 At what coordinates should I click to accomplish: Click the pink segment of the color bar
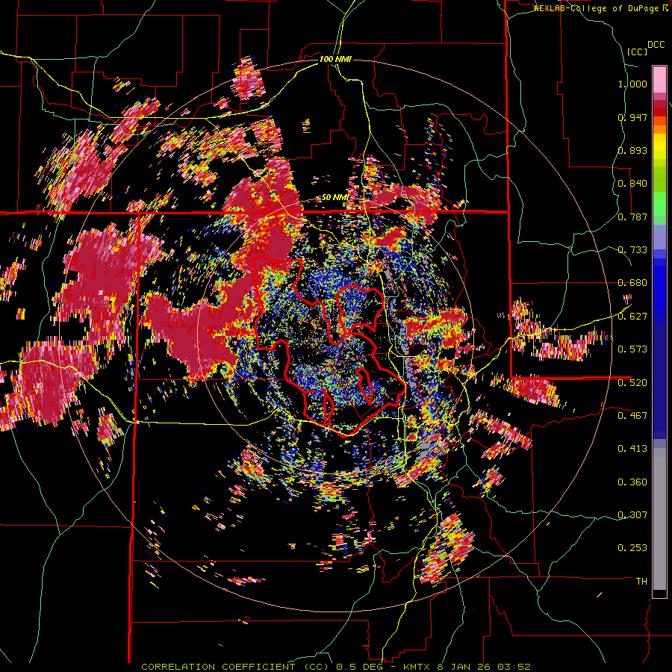point(659,79)
